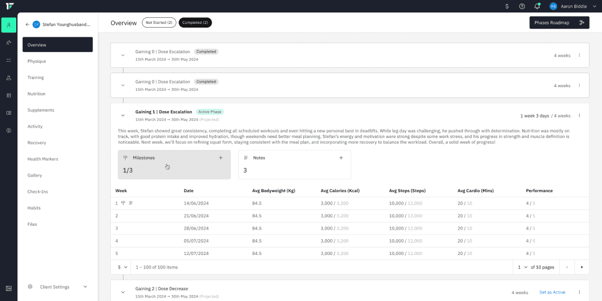Click the AB user avatar
The image size is (602, 301).
coord(553,6)
